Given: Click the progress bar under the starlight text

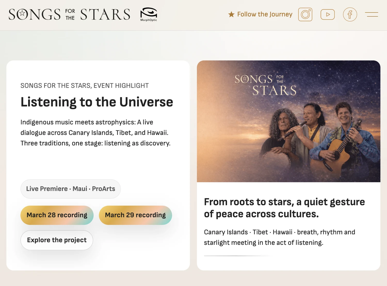Looking at the screenshot, I should (x=237, y=256).
